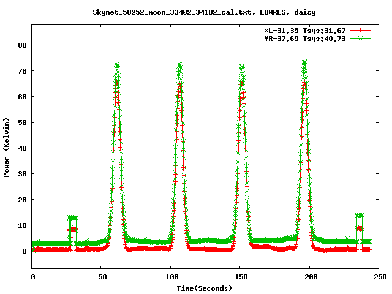Click y-axis tick label 40
The image size is (392, 294).
point(22,148)
